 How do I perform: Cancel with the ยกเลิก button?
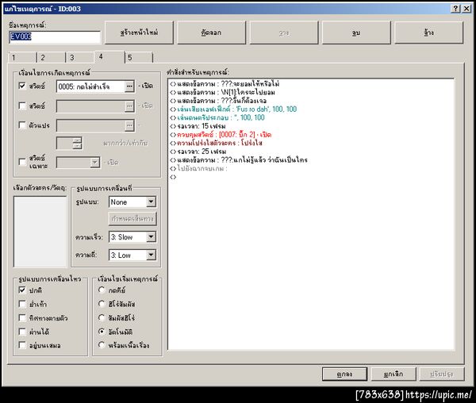[393, 374]
